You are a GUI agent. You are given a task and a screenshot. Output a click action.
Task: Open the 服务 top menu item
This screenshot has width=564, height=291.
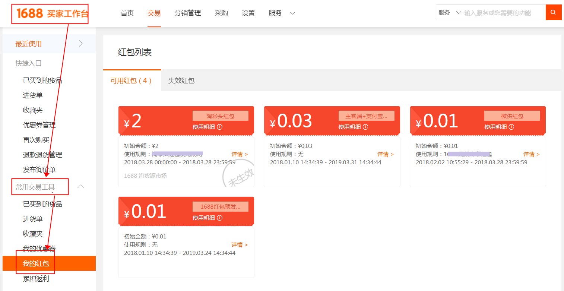[x=275, y=13]
